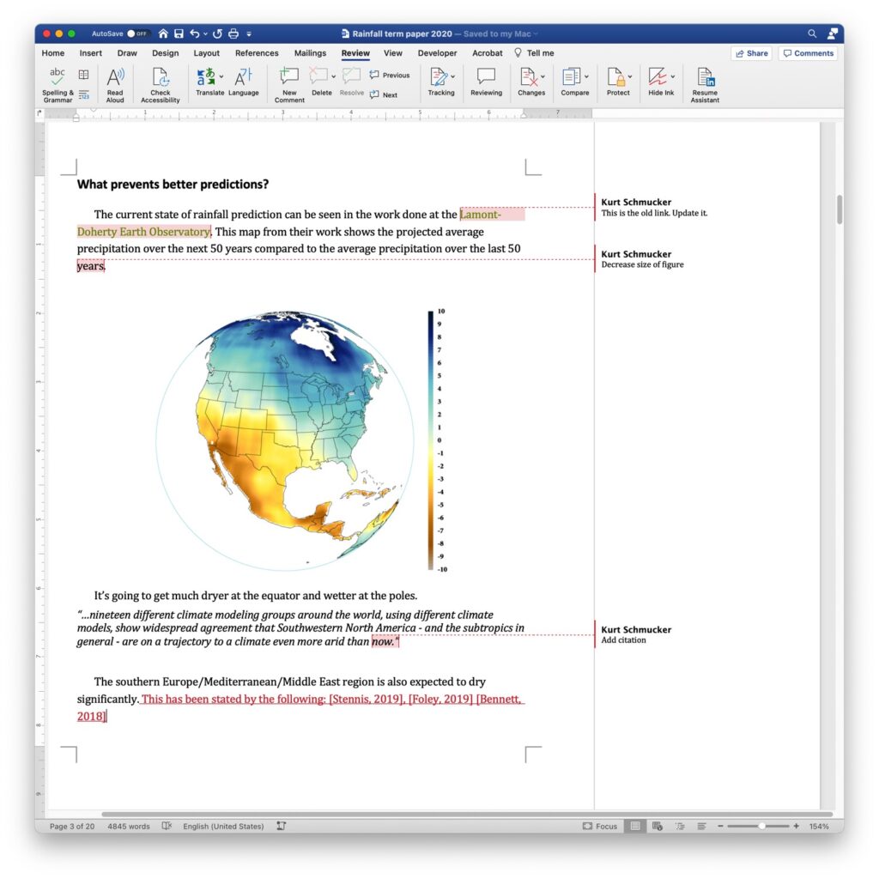Image resolution: width=879 pixels, height=879 pixels.
Task: Click the precipitation globe map figure
Action: tap(303, 439)
